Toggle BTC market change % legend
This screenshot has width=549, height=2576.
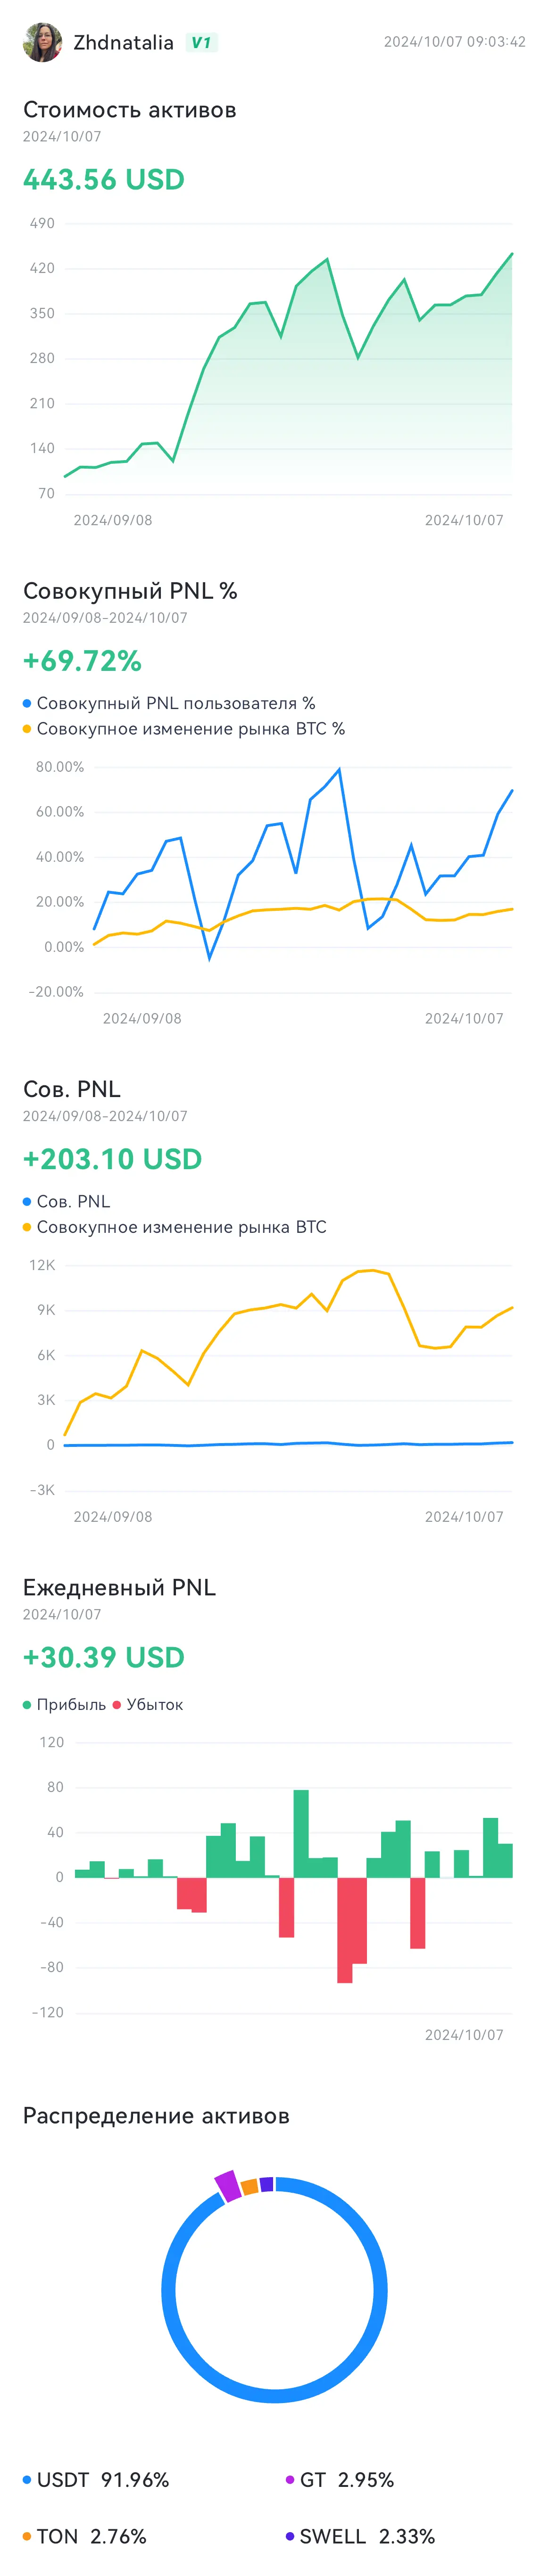[184, 729]
